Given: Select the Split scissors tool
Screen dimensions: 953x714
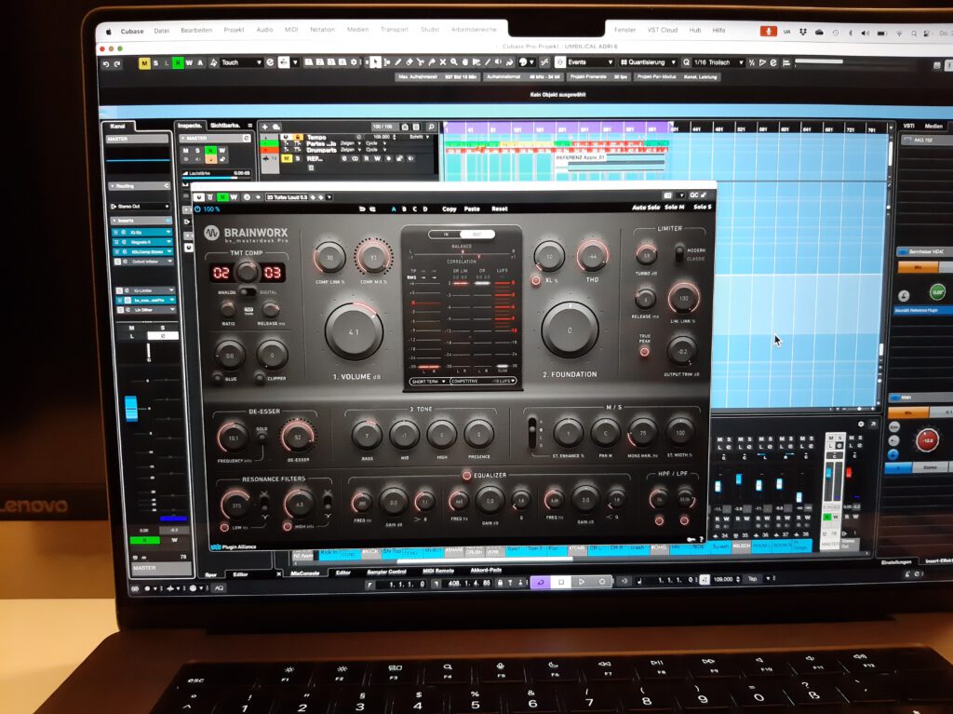Looking at the screenshot, I should tap(421, 62).
